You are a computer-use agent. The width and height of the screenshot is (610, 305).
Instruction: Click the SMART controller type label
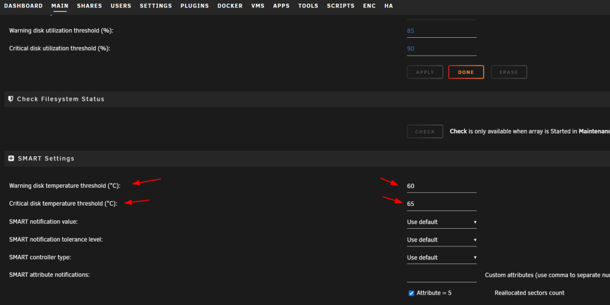coord(40,257)
